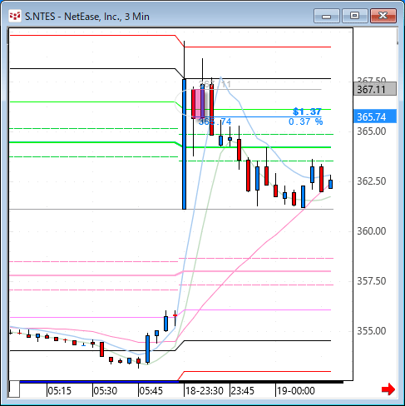Click the 357.50 price axis label

click(371, 281)
